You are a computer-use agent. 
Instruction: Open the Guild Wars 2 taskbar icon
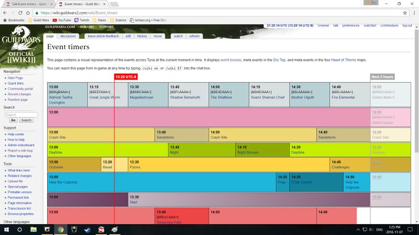click(101, 229)
